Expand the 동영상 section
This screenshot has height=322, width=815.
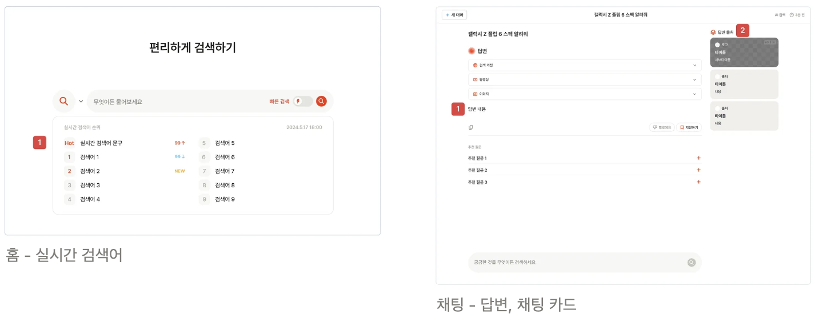[584, 80]
